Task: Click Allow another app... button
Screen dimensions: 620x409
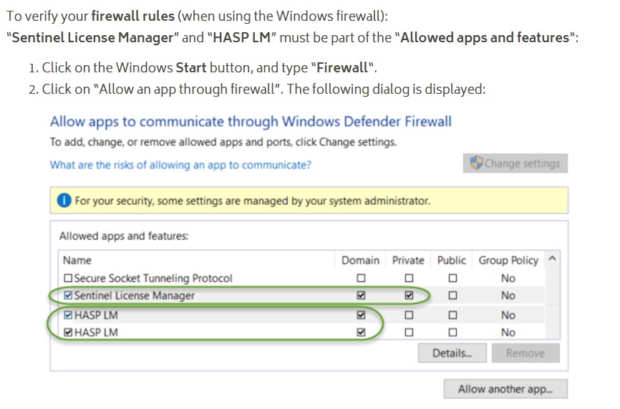Action: [x=505, y=389]
